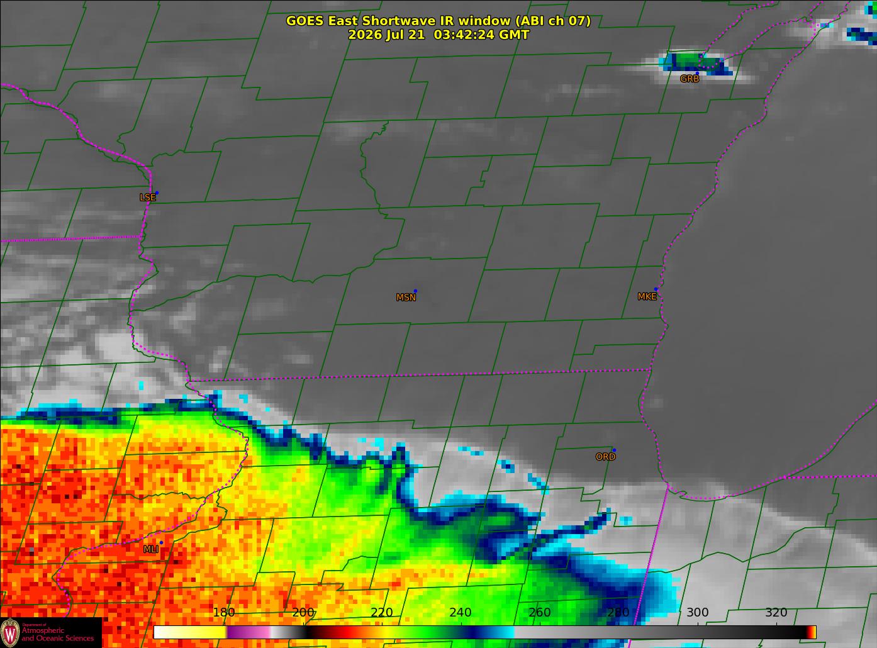877x648 pixels.
Task: Click the GOES East Shortwave IR title
Action: click(x=438, y=21)
